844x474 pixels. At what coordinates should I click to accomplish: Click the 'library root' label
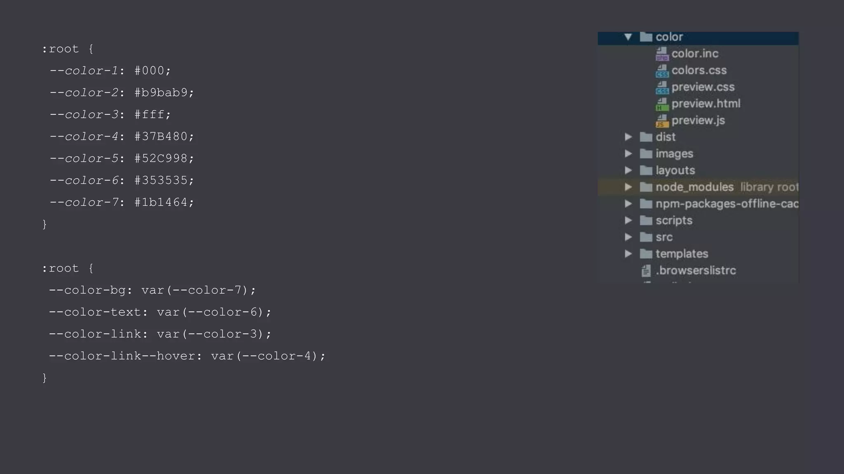coord(769,187)
